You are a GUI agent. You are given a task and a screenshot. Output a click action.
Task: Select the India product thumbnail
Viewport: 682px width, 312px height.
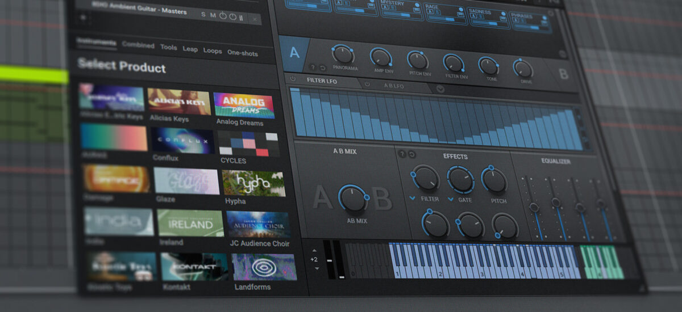coord(119,221)
